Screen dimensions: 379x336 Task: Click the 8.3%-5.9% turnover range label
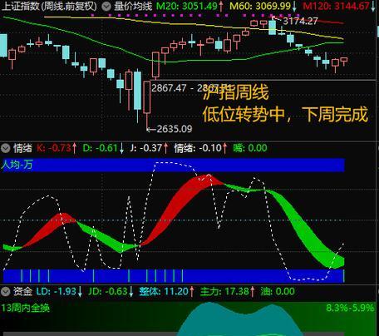click(350, 308)
